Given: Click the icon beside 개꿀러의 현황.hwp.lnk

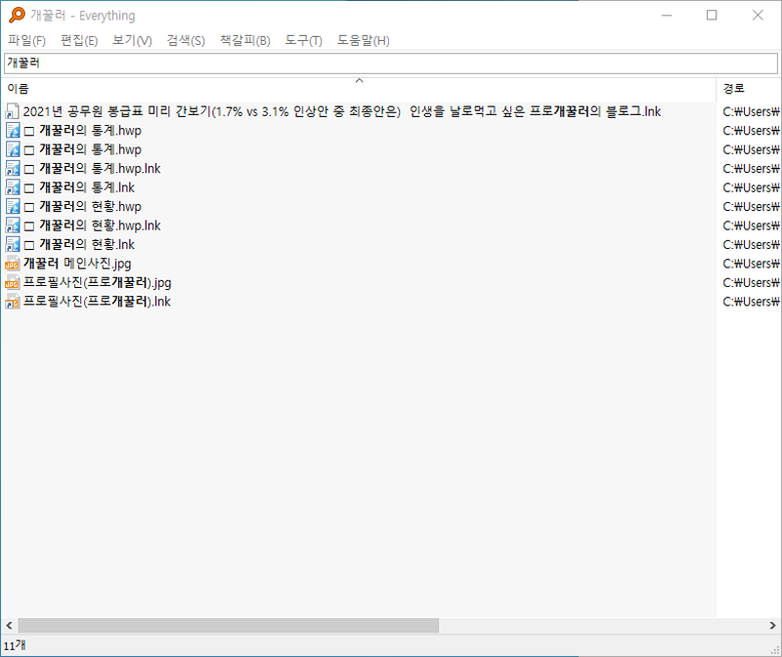Looking at the screenshot, I should (12, 226).
